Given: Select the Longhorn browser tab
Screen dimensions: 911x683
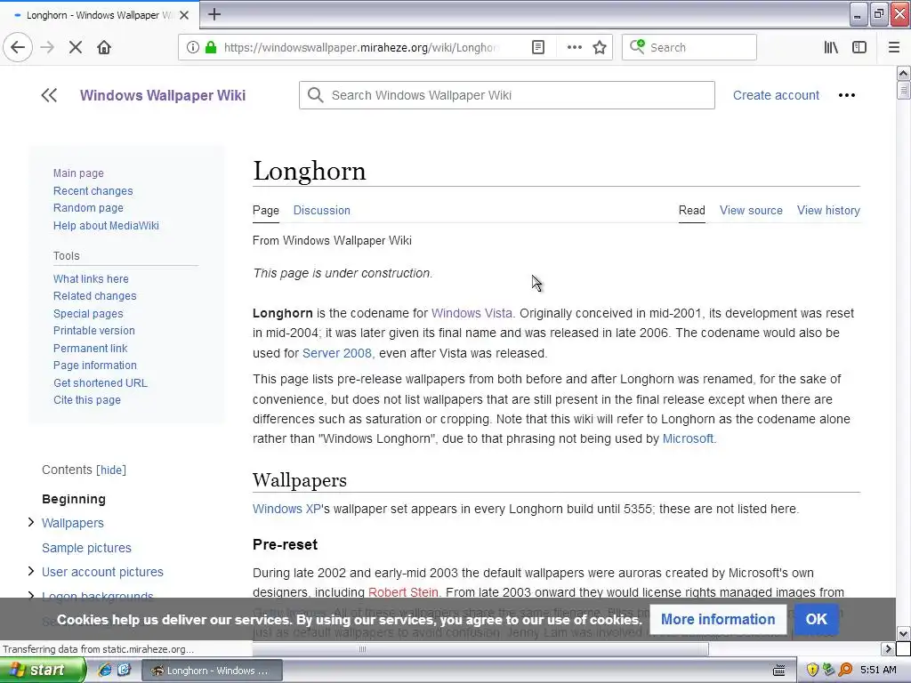Looking at the screenshot, I should coord(99,15).
